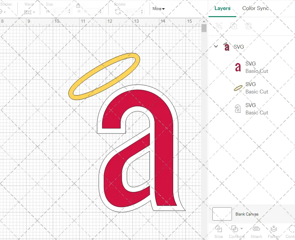
Task: Adjust the Rotate angle stepper arrows
Action: click(142, 11)
